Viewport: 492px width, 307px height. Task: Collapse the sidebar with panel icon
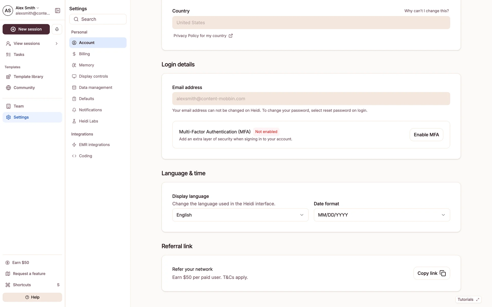58,10
